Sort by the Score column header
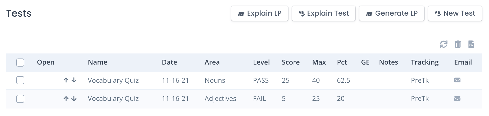The width and height of the screenshot is (489, 116). tap(291, 62)
